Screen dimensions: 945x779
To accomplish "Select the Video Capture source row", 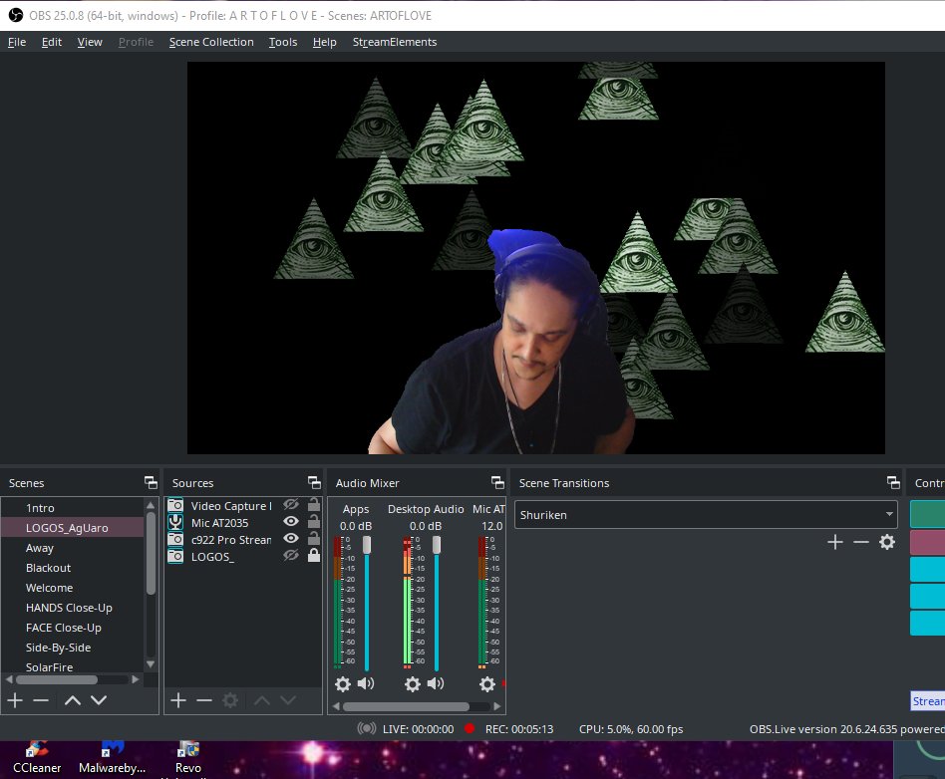I will point(243,505).
